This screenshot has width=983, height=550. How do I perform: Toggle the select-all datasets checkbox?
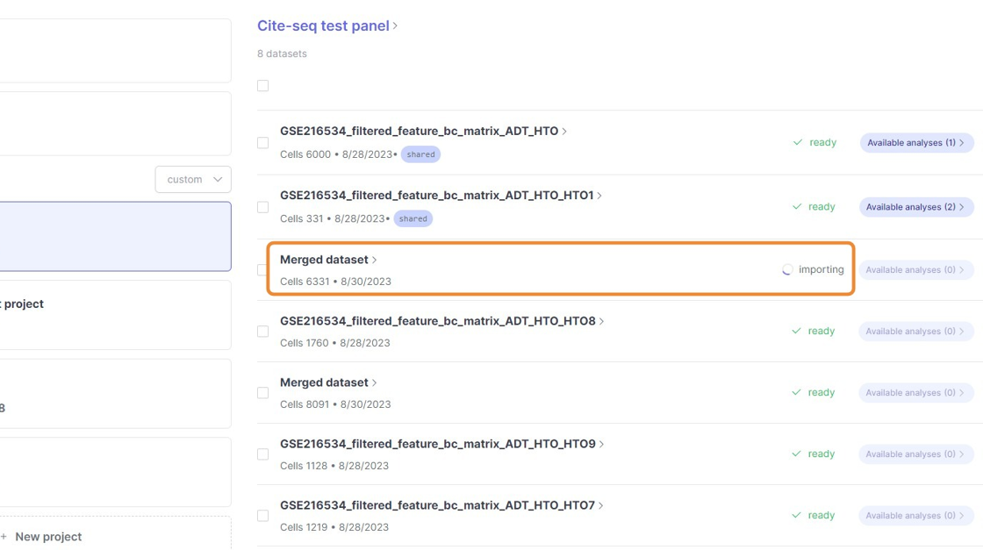coord(263,86)
